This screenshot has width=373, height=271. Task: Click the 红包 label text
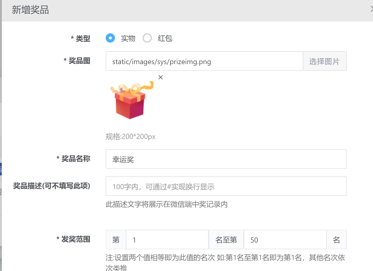(x=165, y=38)
